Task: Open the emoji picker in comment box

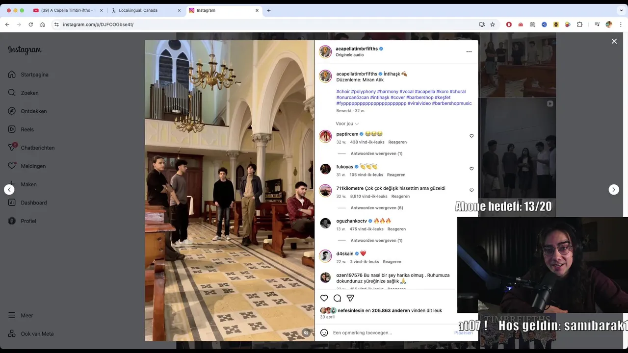Action: 324,333
